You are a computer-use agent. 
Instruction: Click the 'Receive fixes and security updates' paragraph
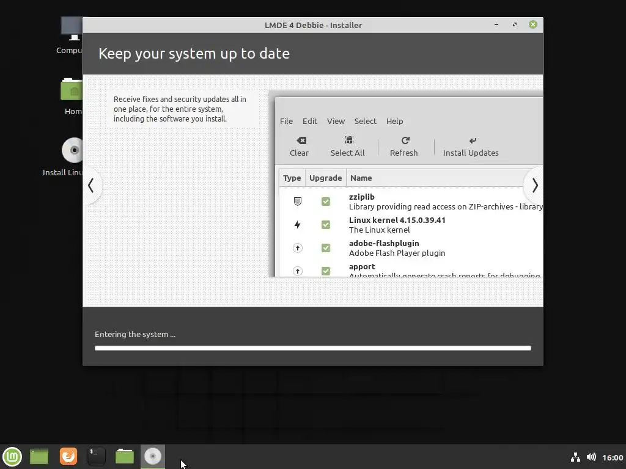(x=180, y=109)
